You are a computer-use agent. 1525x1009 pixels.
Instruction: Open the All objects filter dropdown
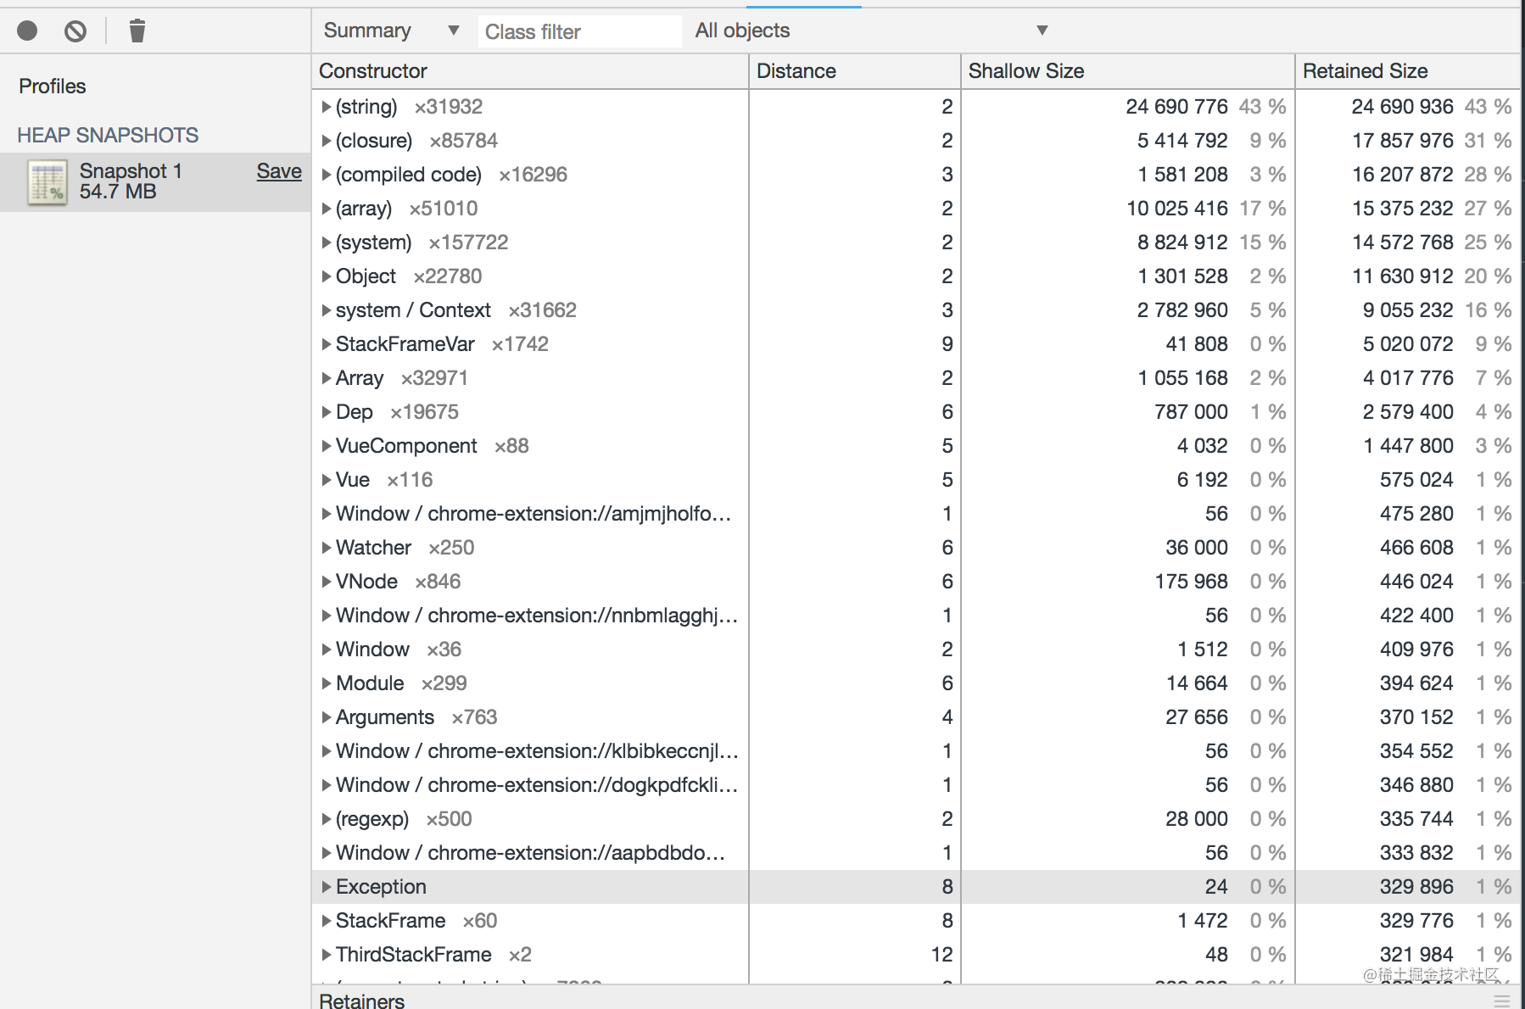tap(871, 31)
